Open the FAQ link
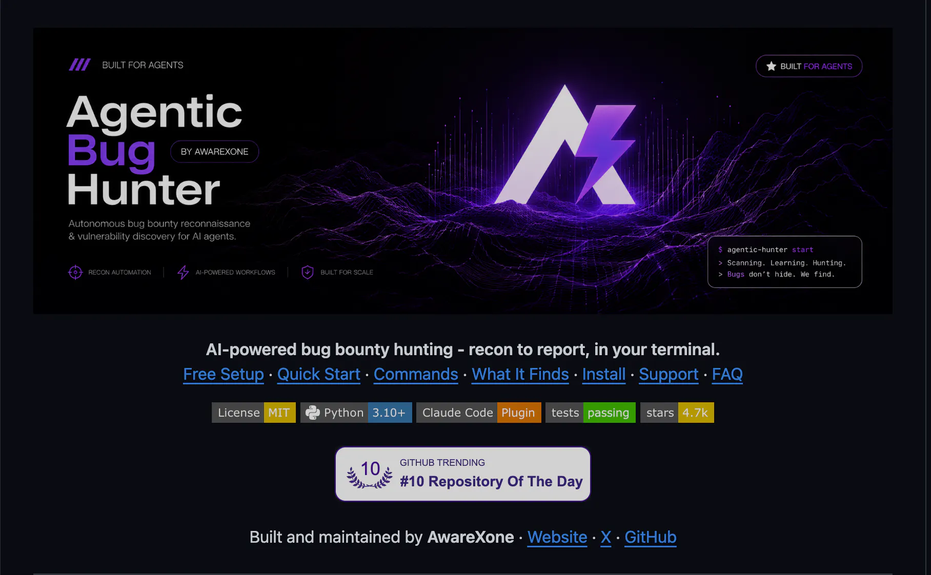Viewport: 931px width, 575px height. click(727, 374)
